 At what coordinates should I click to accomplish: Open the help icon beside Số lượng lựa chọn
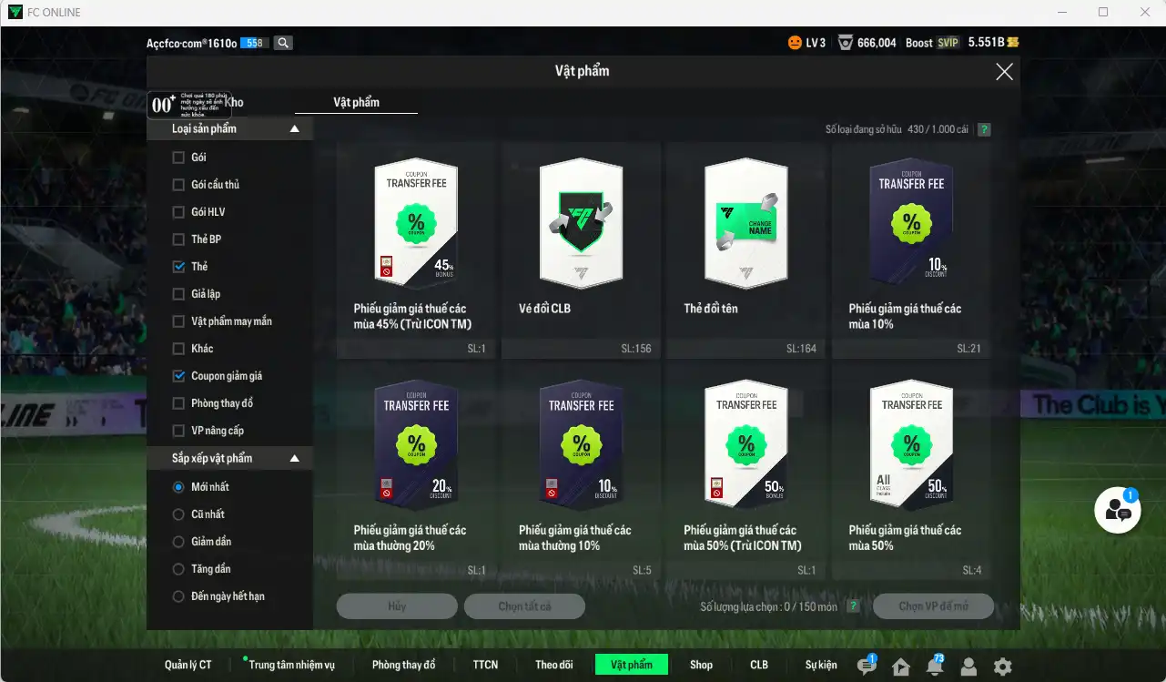click(853, 606)
